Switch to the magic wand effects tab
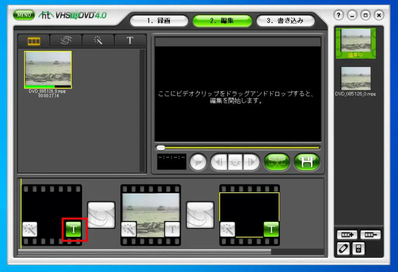The height and width of the screenshot is (272, 398). click(x=98, y=40)
